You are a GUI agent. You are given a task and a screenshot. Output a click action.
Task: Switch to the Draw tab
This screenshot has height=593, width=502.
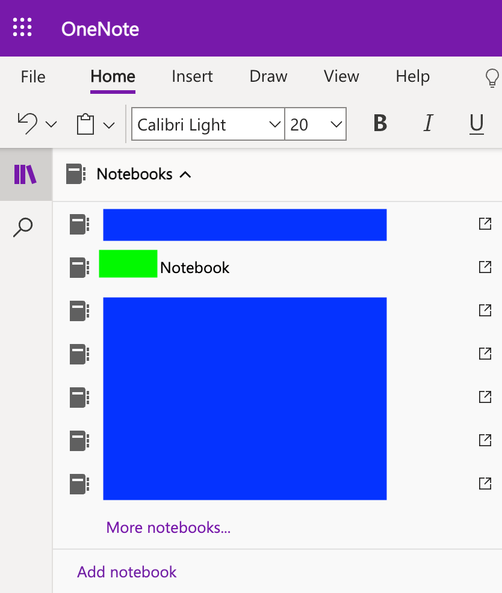point(268,76)
